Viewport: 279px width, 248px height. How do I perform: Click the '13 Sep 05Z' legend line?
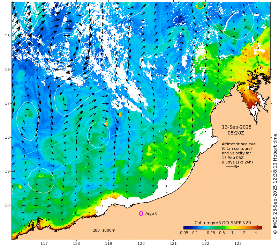click(233, 158)
